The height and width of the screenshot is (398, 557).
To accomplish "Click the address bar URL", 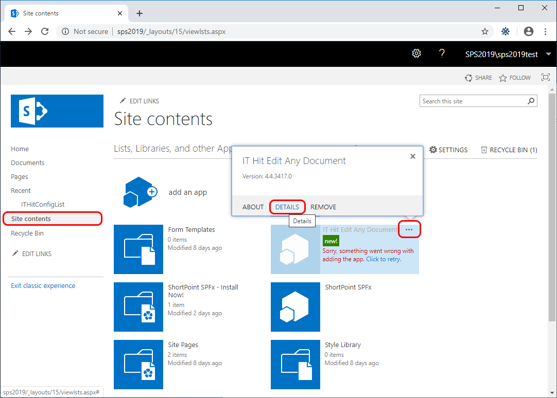I will [171, 31].
